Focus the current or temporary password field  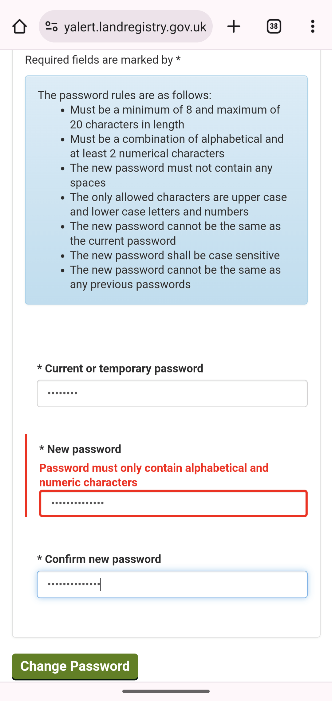pos(172,393)
